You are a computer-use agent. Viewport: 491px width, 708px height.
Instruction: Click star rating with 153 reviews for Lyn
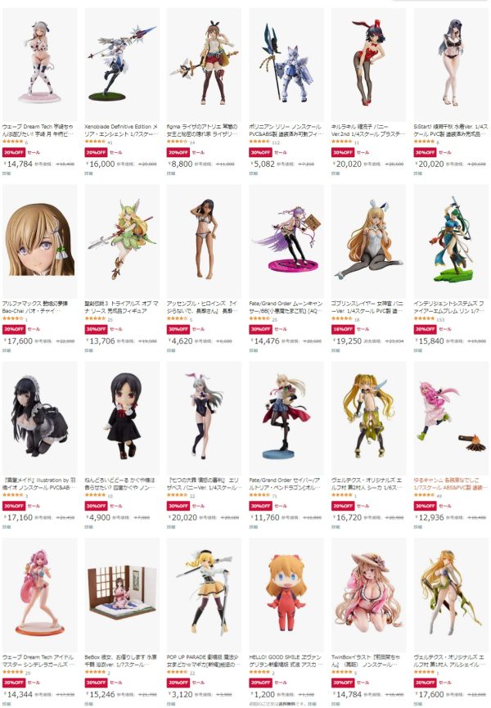[423, 318]
